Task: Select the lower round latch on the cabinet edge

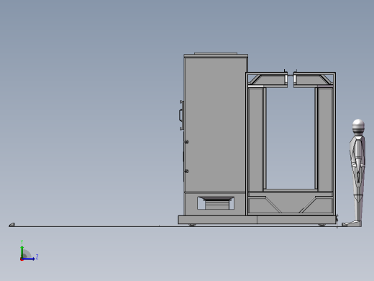Action: click(186, 171)
